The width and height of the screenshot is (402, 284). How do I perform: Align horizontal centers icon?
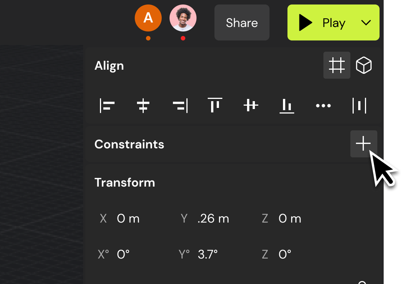point(143,105)
